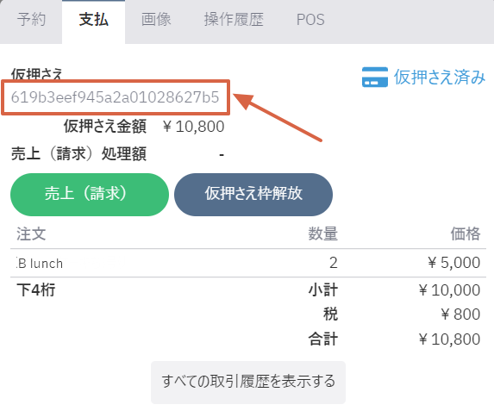
Task: Click the 価格 column header
Action: tap(466, 234)
